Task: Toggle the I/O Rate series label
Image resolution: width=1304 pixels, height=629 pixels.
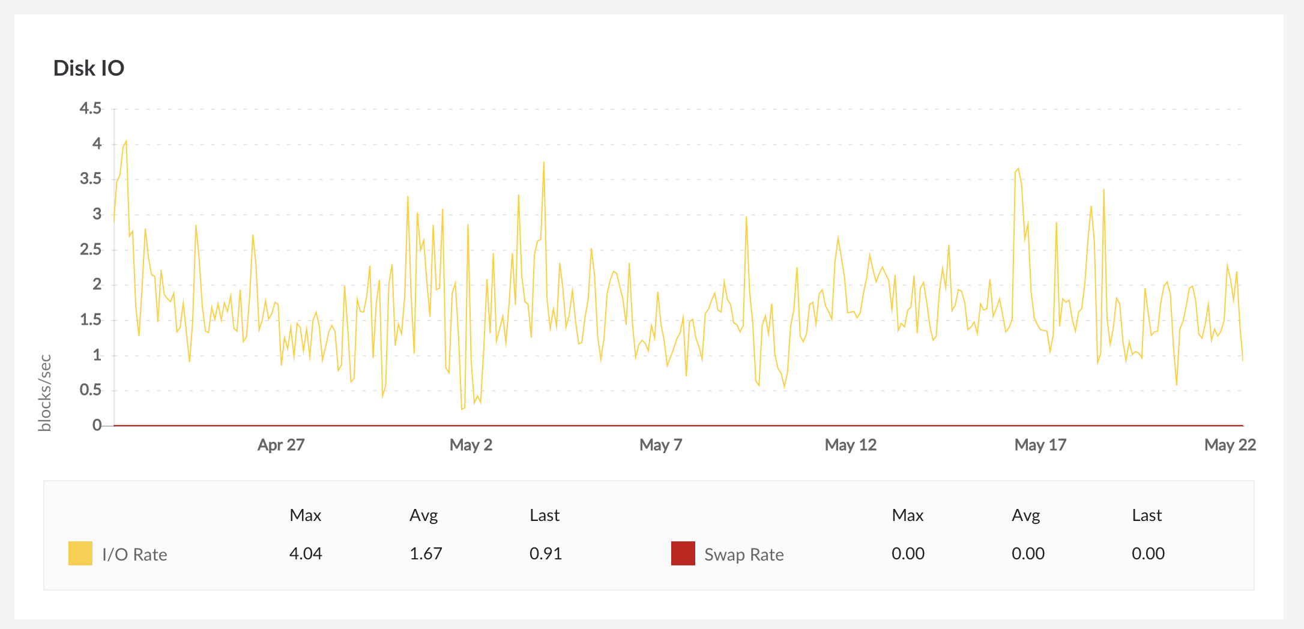Action: [x=134, y=555]
